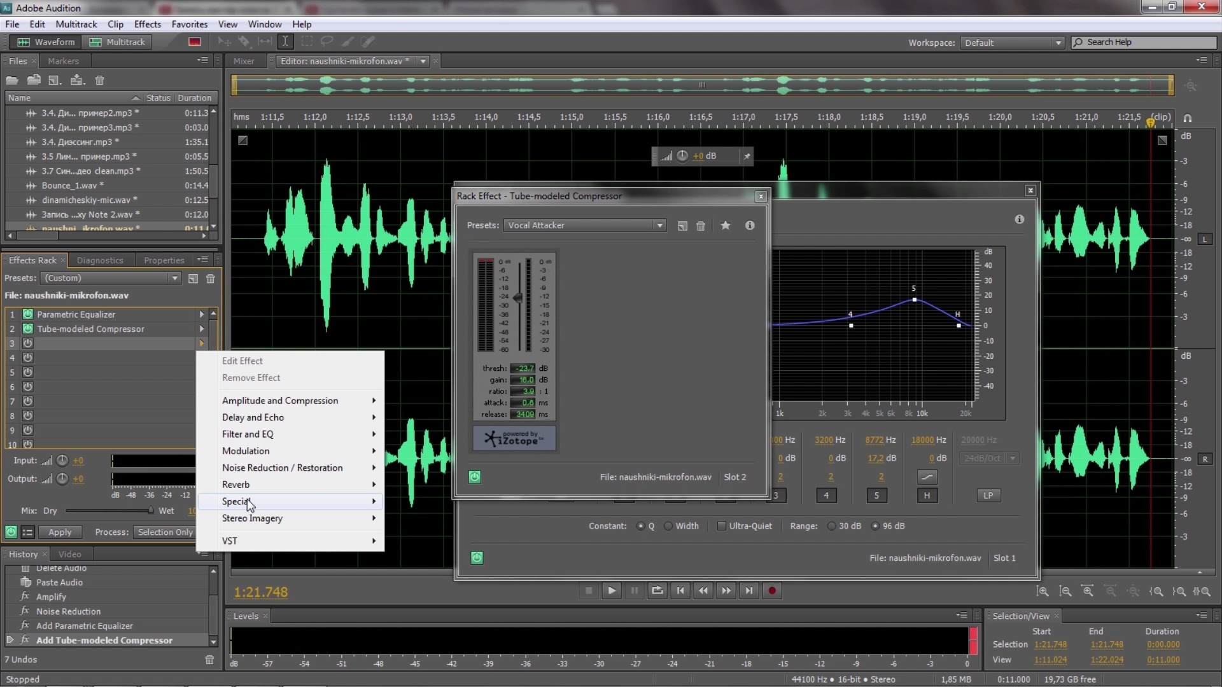Viewport: 1222px width, 687px height.
Task: Mark Vocal Attacker preset as favorite star
Action: tap(725, 225)
